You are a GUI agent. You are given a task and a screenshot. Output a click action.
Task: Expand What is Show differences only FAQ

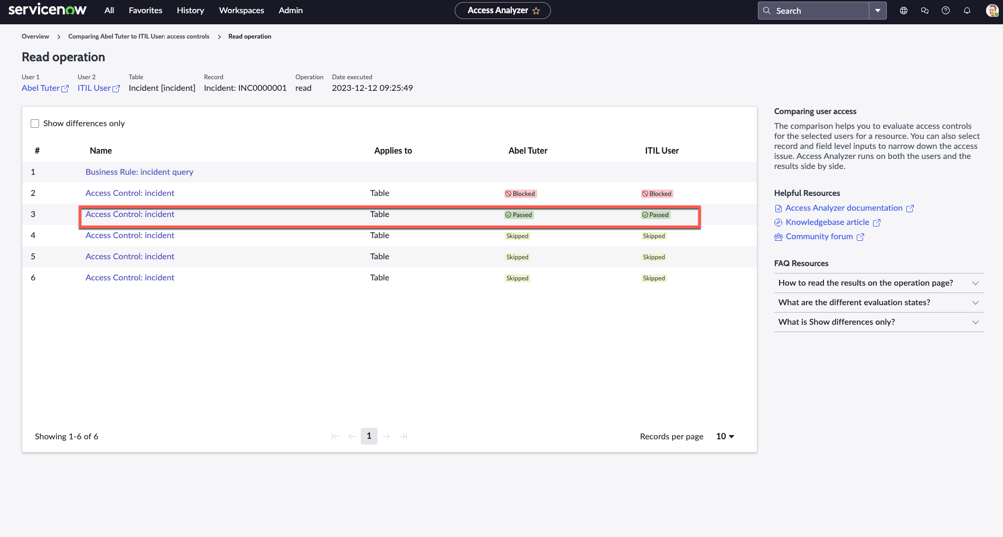click(x=879, y=322)
